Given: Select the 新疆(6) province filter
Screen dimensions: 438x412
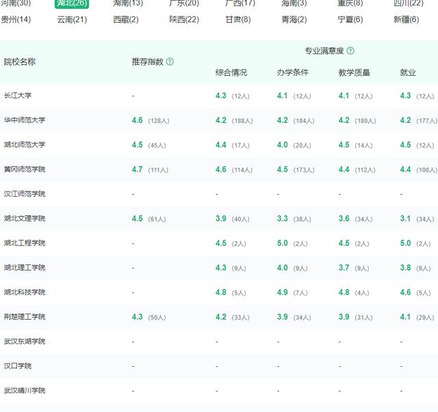Looking at the screenshot, I should coord(407,20).
